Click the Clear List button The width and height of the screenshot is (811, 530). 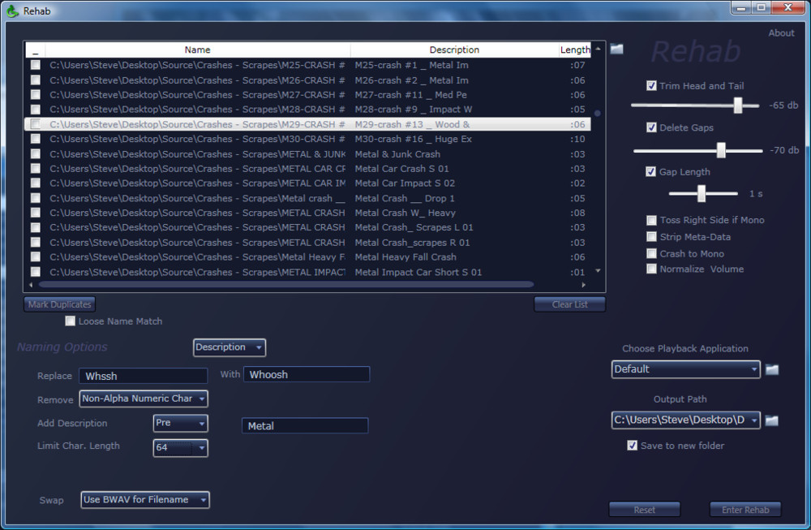569,304
